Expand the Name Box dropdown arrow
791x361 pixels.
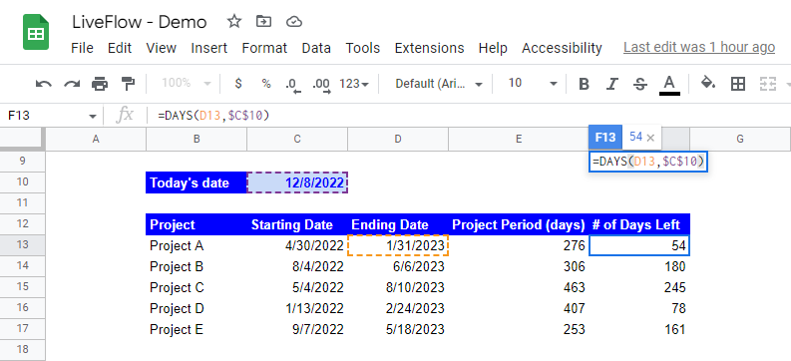(93, 116)
